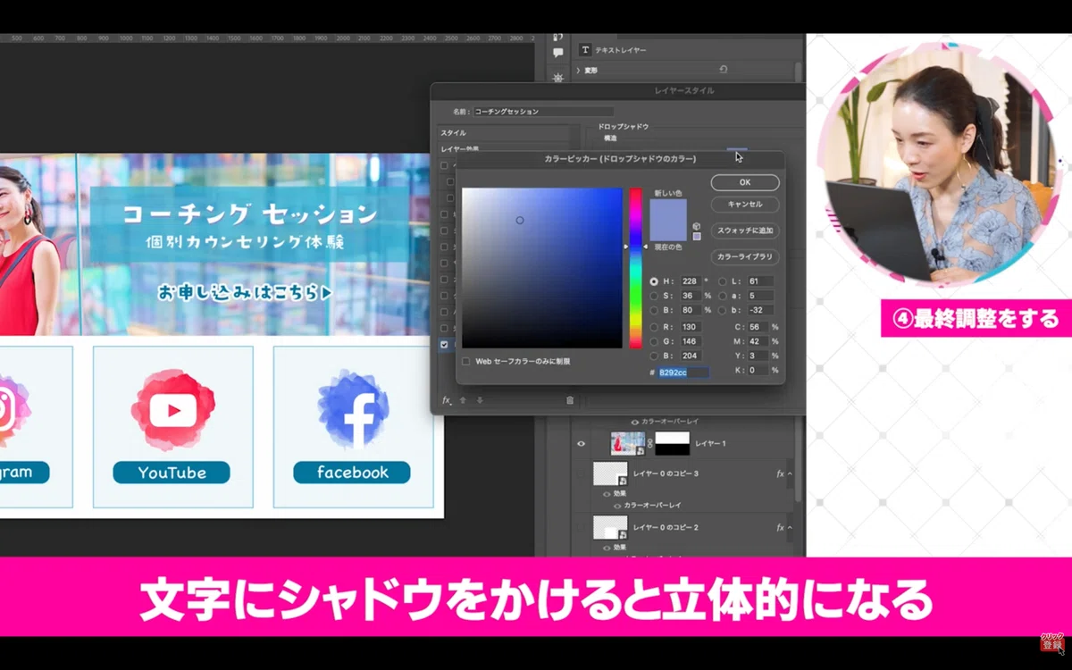1072x670 pixels.
Task: Click the speech bubble comments panel icon
Action: (x=557, y=54)
